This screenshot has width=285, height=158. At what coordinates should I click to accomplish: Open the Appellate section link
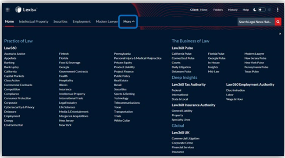(10, 58)
